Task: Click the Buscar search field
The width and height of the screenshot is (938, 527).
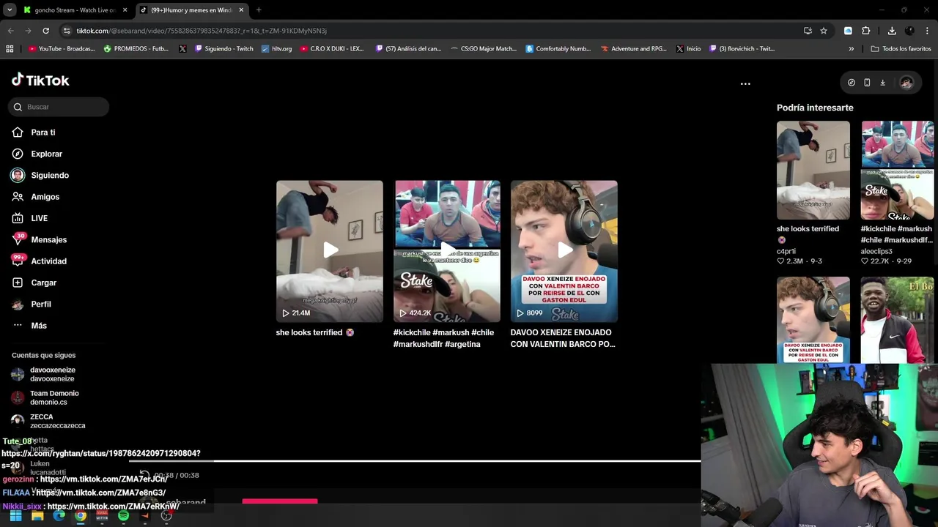Action: pos(59,107)
